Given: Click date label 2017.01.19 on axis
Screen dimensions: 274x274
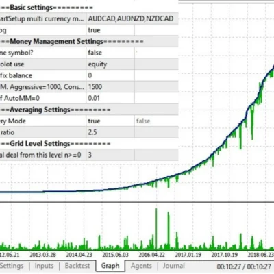Looking at the screenshot, I should (188, 255).
